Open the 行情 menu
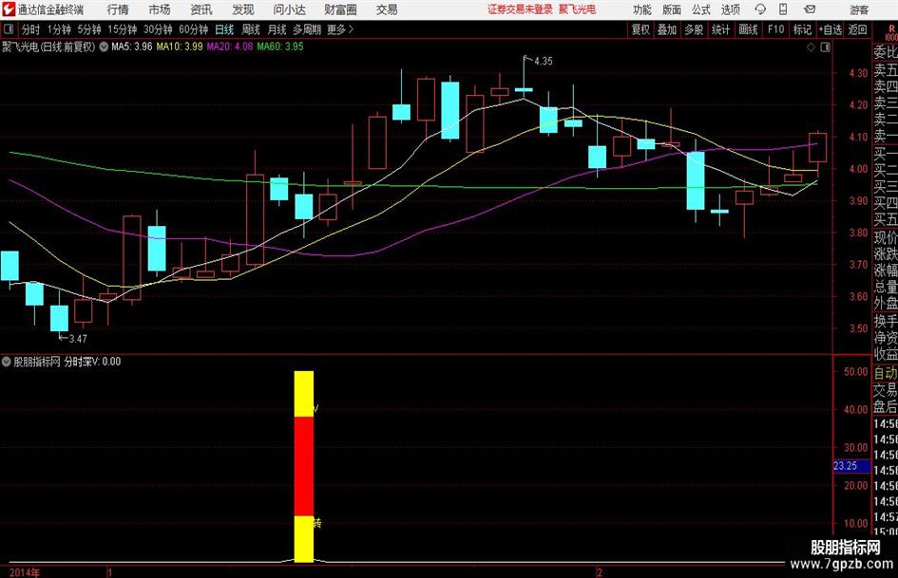This screenshot has height=578, width=898. [x=118, y=9]
